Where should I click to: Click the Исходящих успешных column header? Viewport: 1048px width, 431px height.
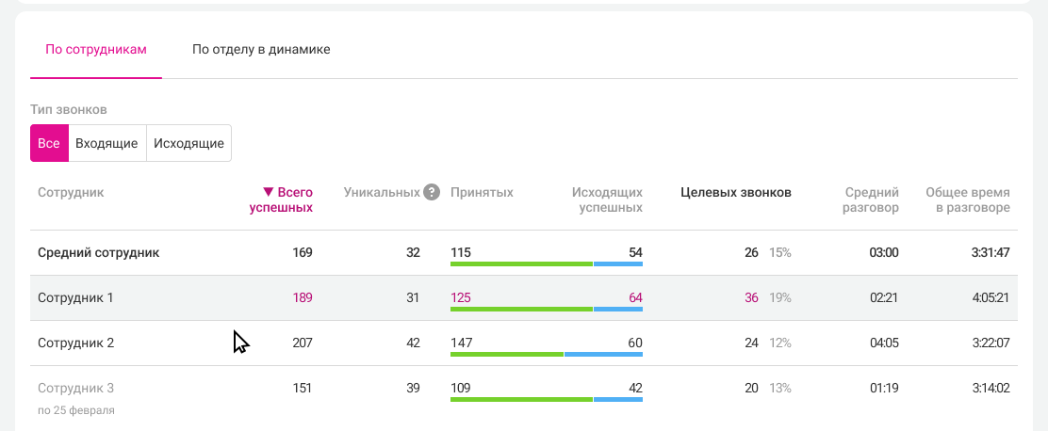607,200
